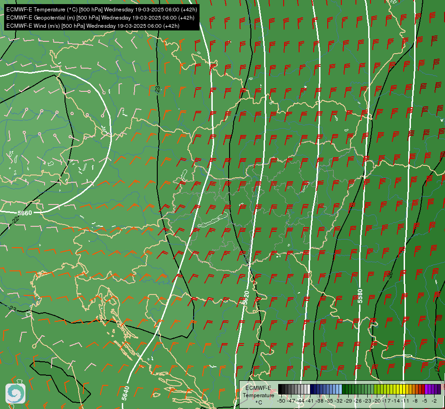This screenshot has width=445, height=409.
Task: Click the ECMWF-E Geopotential header line
Action: coord(100,18)
